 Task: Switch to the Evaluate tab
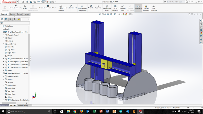[26, 14]
